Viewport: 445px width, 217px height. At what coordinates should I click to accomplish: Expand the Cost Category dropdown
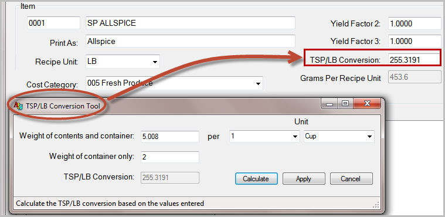coord(174,83)
